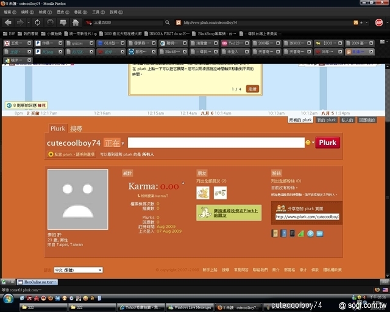Open the 書籤 menu in the menu bar
Viewport: 390px width, 312px height.
point(79,12)
